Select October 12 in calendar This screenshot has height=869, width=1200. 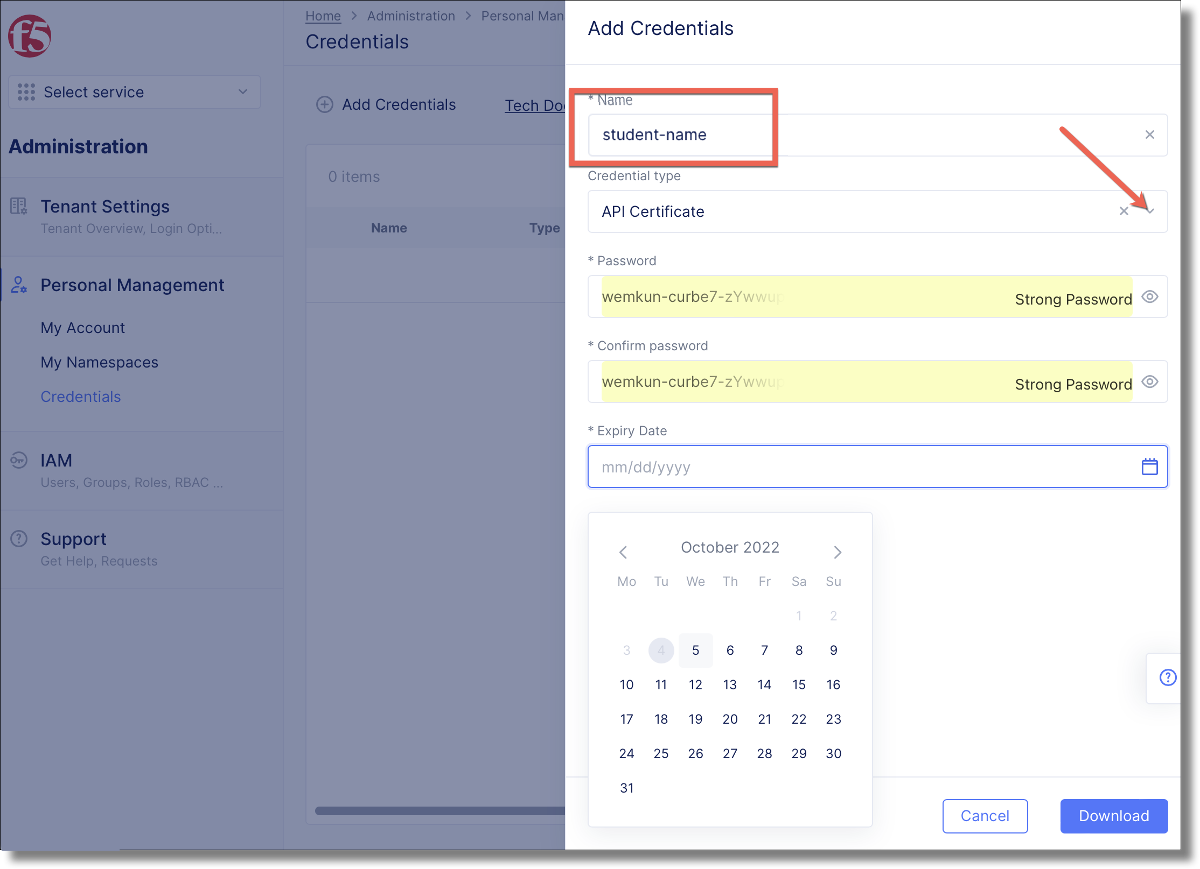tap(696, 684)
